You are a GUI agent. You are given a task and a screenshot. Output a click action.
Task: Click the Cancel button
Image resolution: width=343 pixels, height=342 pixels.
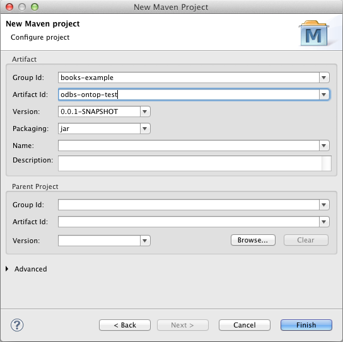[245, 325]
